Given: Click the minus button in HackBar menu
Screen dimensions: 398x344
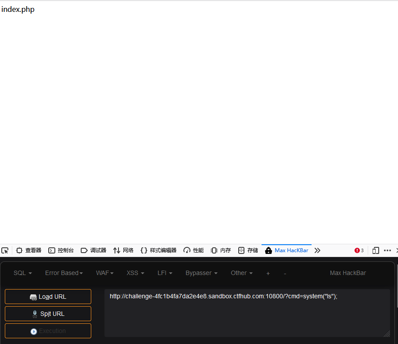Looking at the screenshot, I should pos(285,273).
